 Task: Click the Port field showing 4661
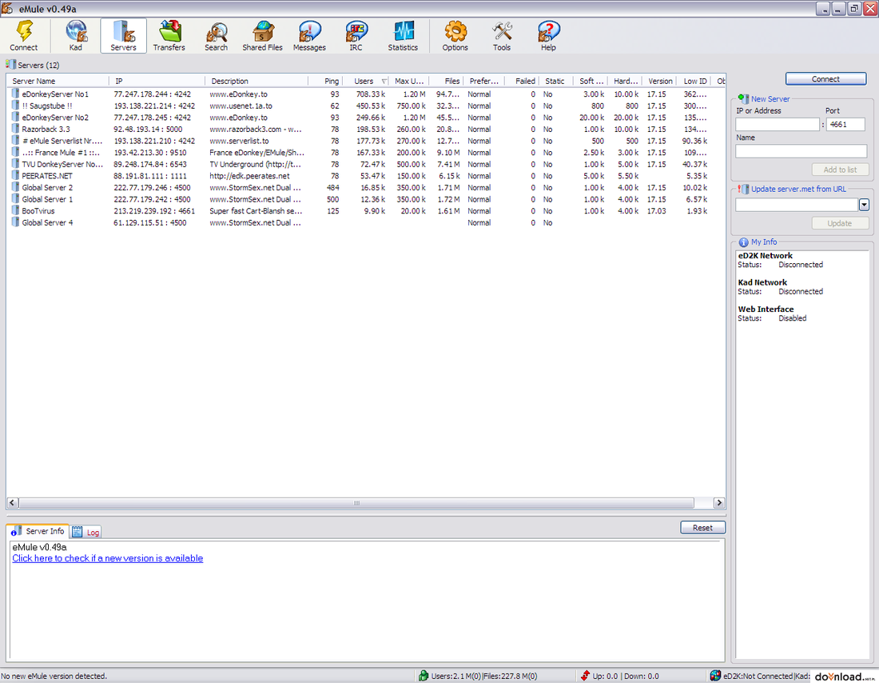click(846, 125)
